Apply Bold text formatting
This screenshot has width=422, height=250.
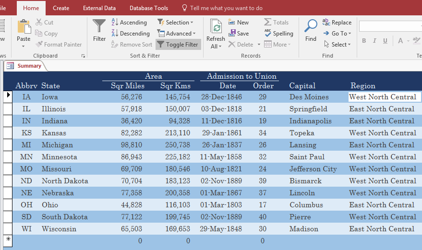364,41
